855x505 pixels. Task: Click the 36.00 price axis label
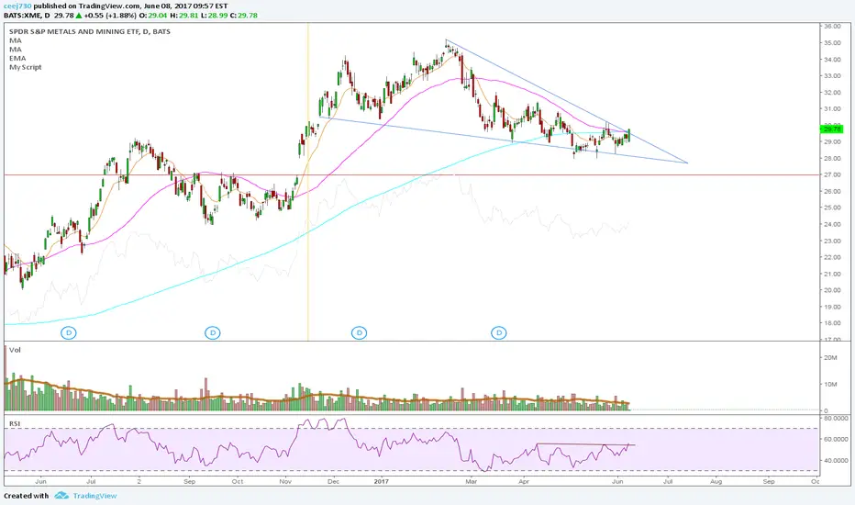(x=832, y=27)
